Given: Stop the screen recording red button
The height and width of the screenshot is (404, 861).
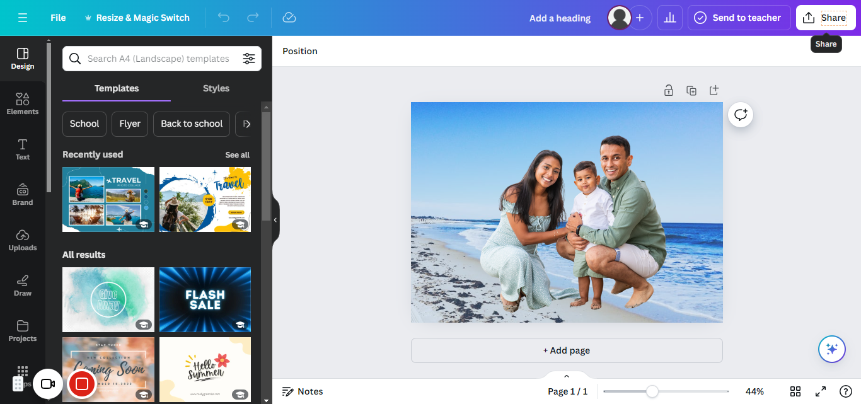Looking at the screenshot, I should click(82, 384).
